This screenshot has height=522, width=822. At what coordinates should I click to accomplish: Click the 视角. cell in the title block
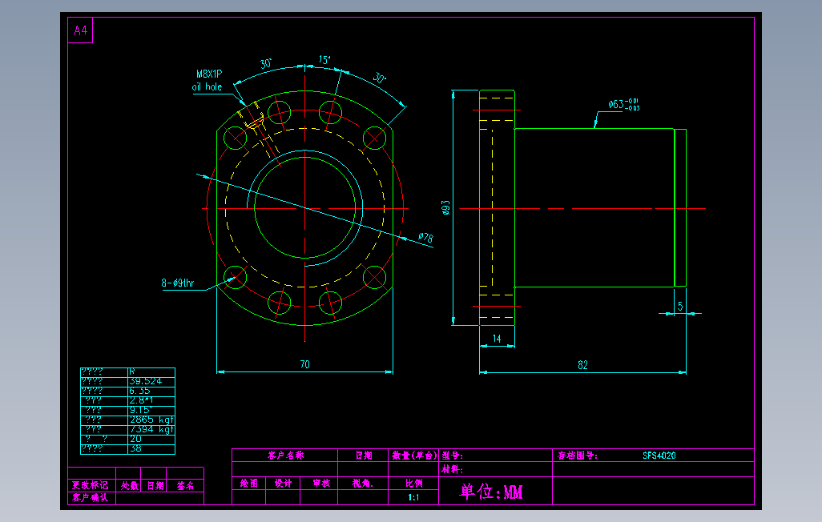click(x=362, y=484)
